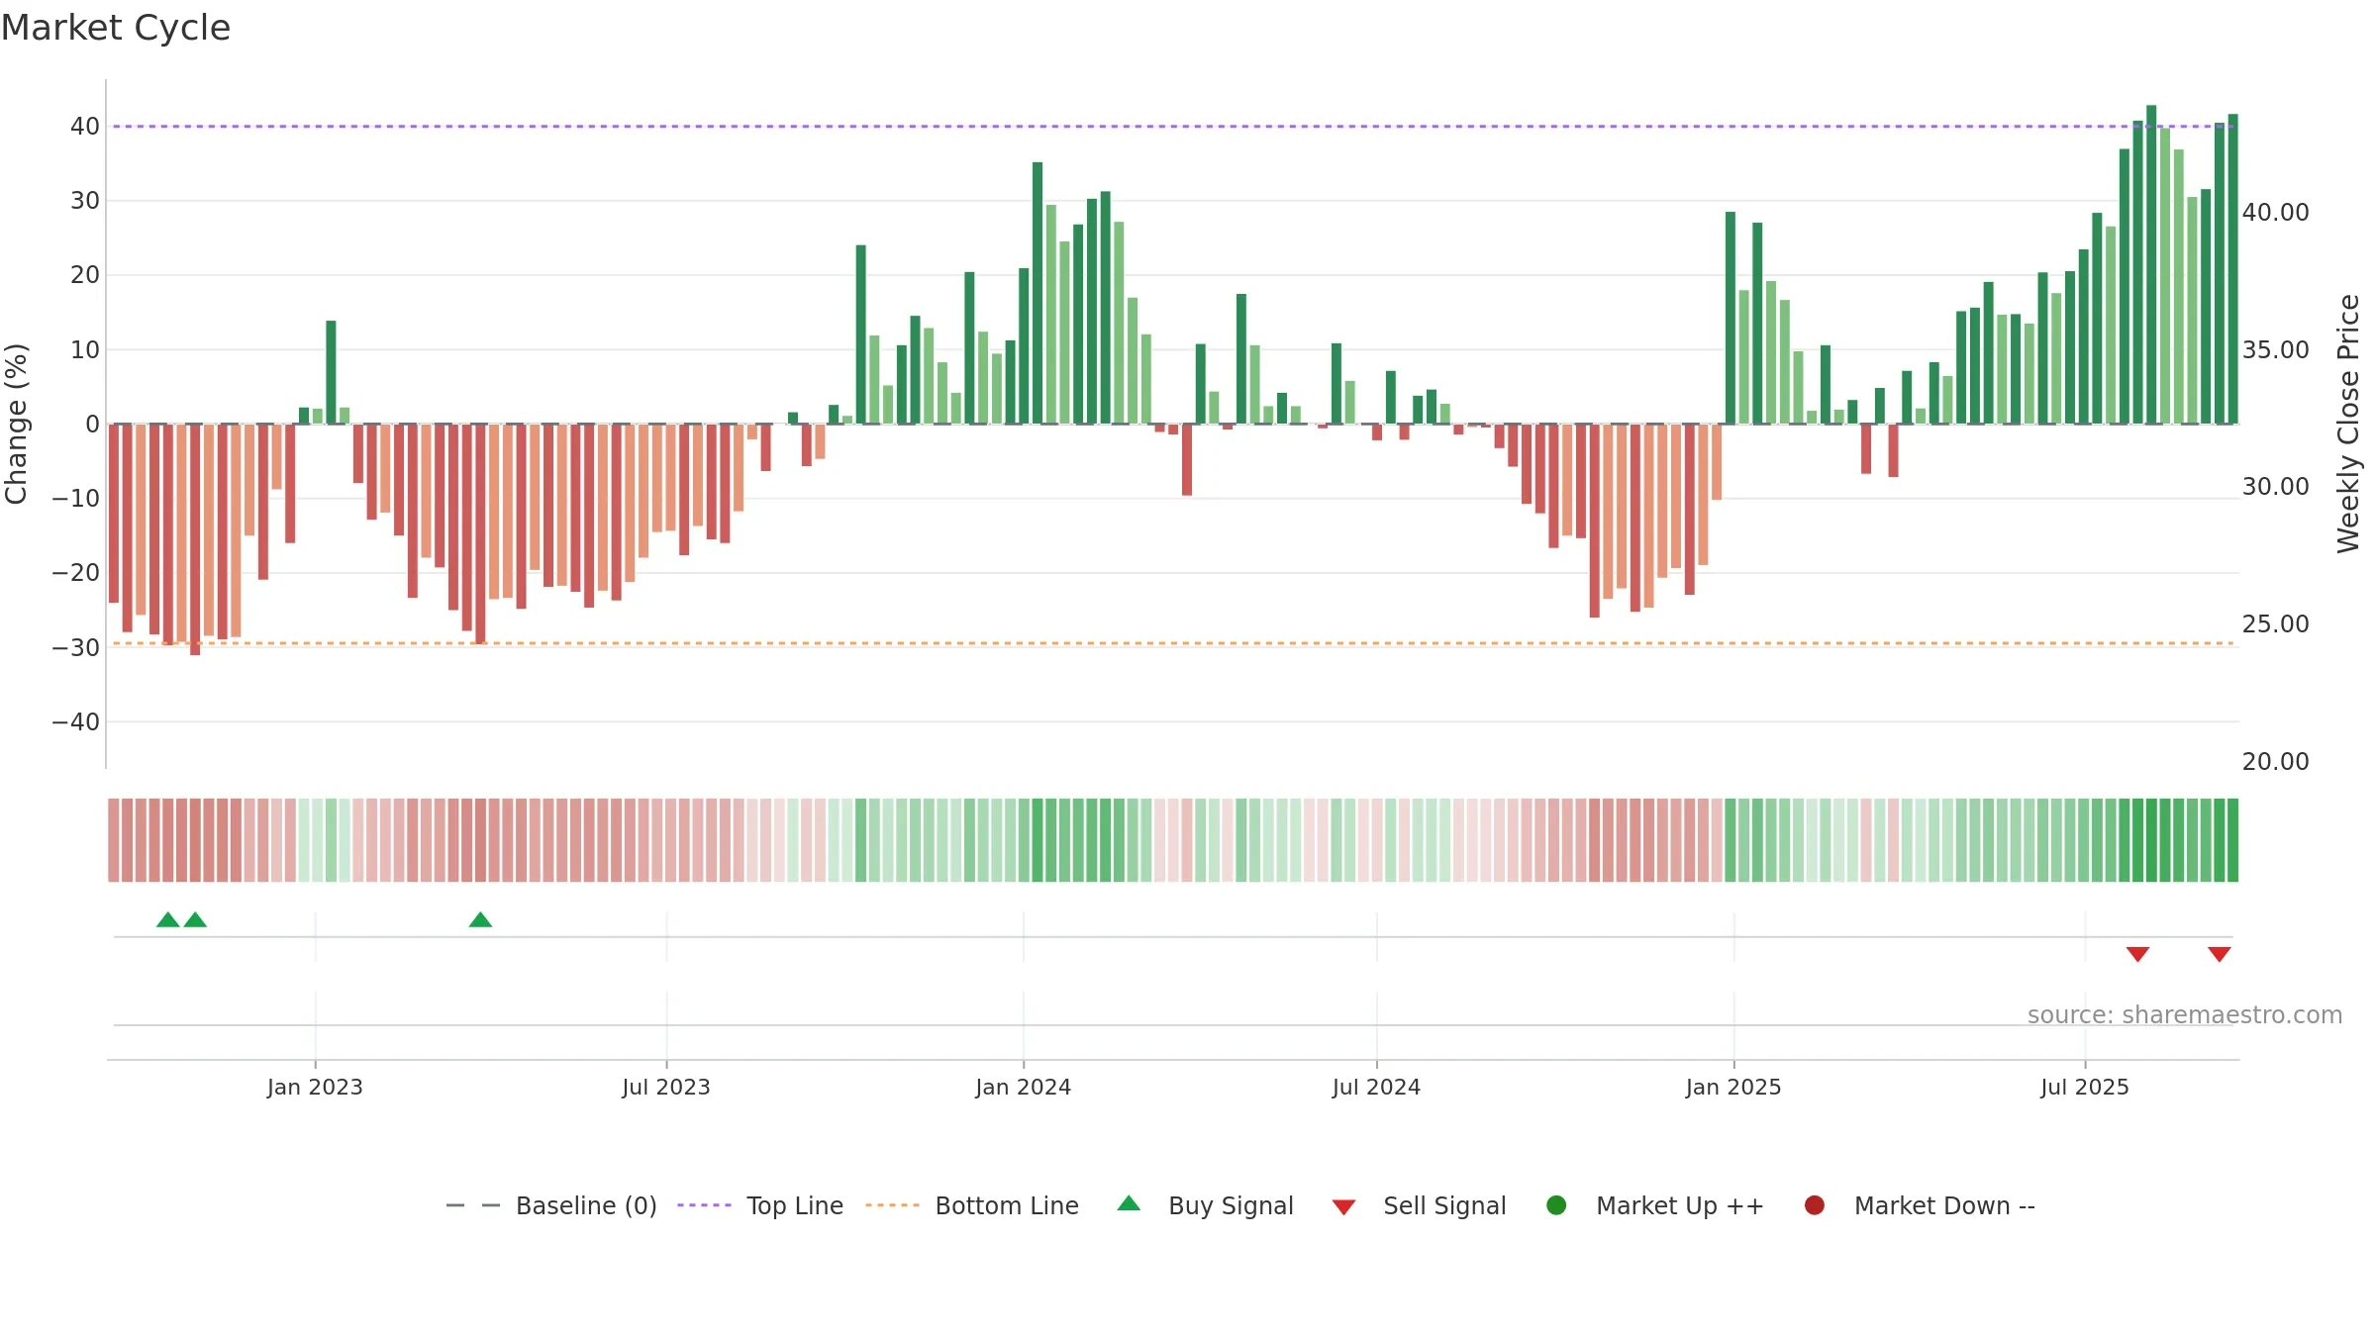This screenshot has width=2376, height=1336.
Task: Click the 25.00 price axis label
Action: 2275,623
